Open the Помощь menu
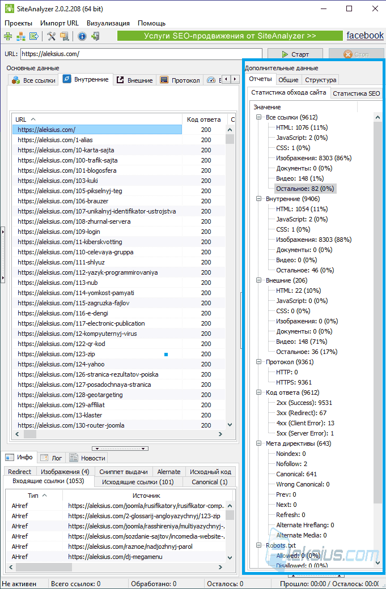The image size is (386, 589). (151, 23)
